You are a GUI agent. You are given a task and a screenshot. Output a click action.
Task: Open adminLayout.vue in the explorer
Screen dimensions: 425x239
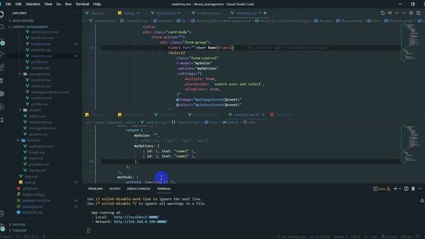click(x=44, y=32)
